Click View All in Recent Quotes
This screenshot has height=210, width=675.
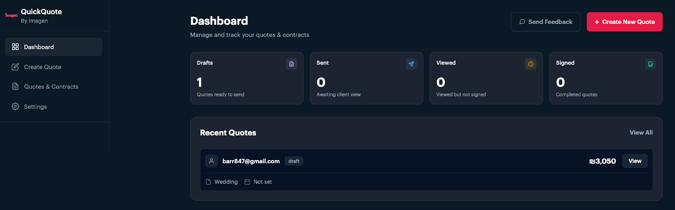641,133
